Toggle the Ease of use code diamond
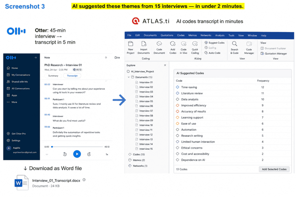This screenshot has height=197, width=296. coord(177,123)
